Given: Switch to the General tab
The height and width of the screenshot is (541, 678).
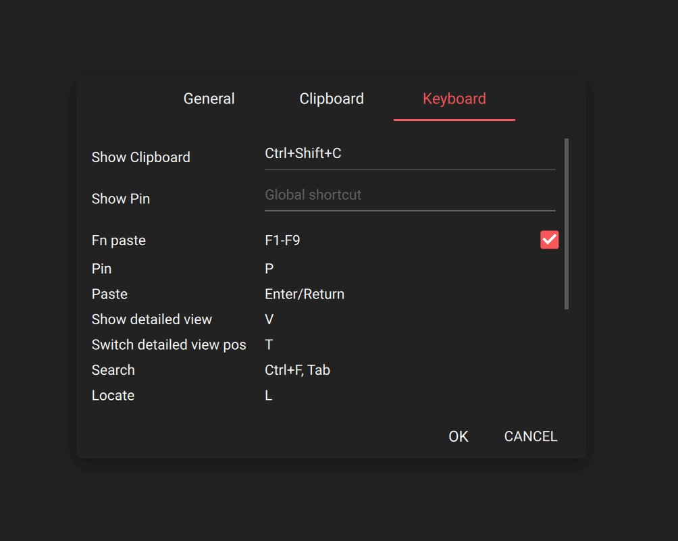Looking at the screenshot, I should [x=209, y=99].
